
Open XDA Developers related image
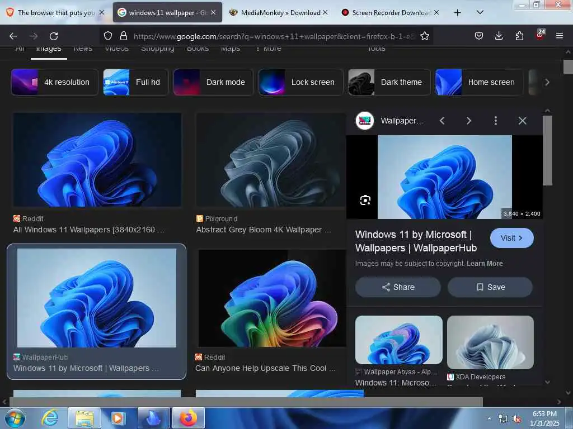(x=490, y=342)
